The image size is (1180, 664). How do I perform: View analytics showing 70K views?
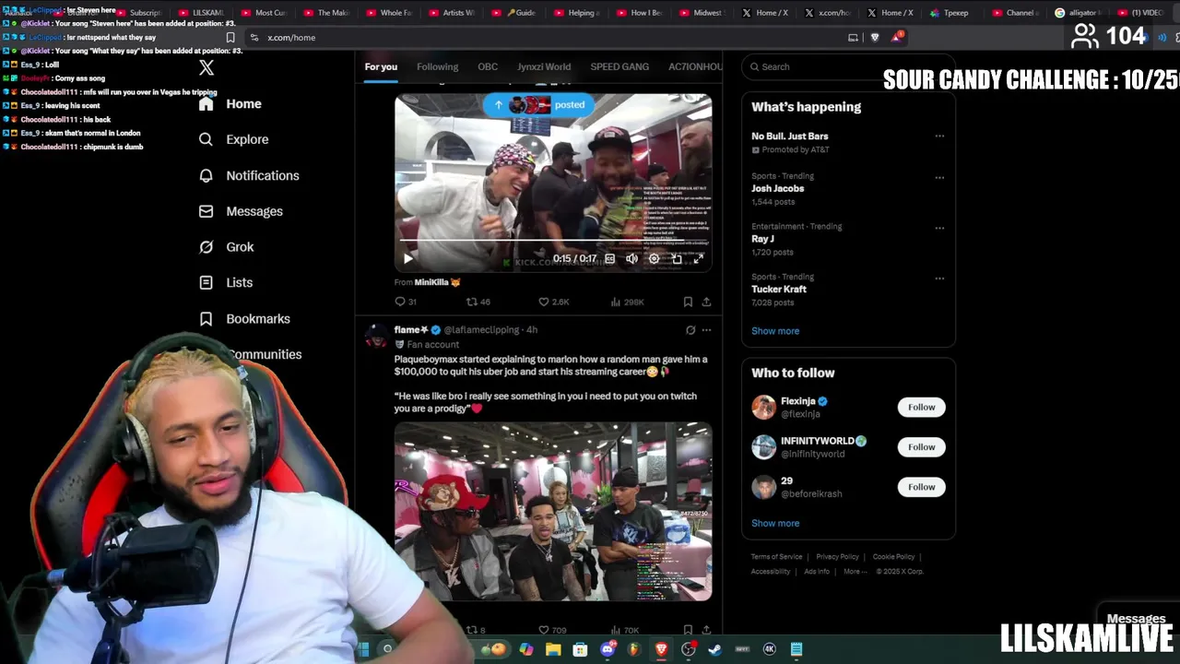pyautogui.click(x=624, y=630)
